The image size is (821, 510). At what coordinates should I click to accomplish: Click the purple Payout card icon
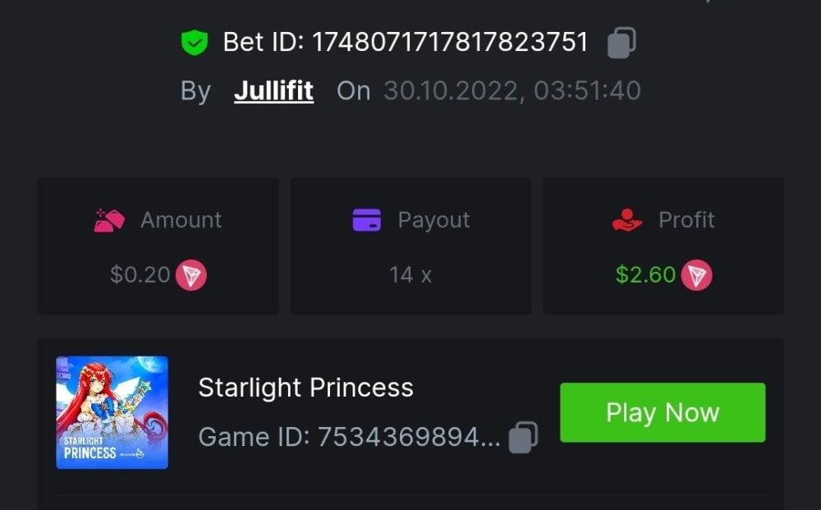tap(366, 220)
